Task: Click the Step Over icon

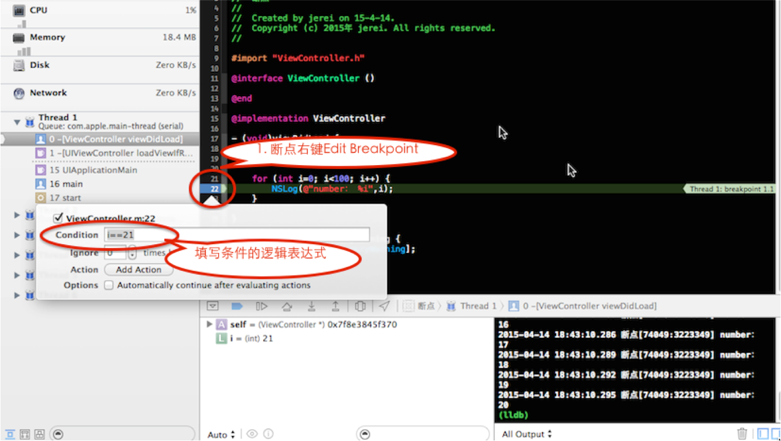Action: pyautogui.click(x=287, y=306)
